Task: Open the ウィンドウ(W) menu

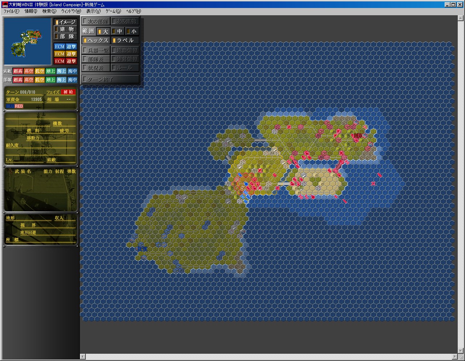Action: [71, 11]
